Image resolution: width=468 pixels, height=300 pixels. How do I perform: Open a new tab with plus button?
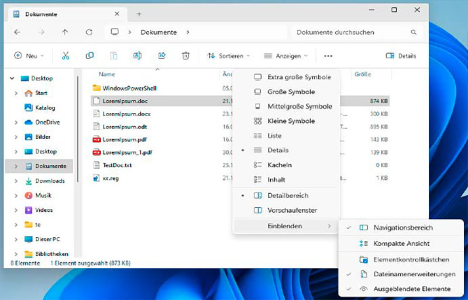(x=139, y=14)
